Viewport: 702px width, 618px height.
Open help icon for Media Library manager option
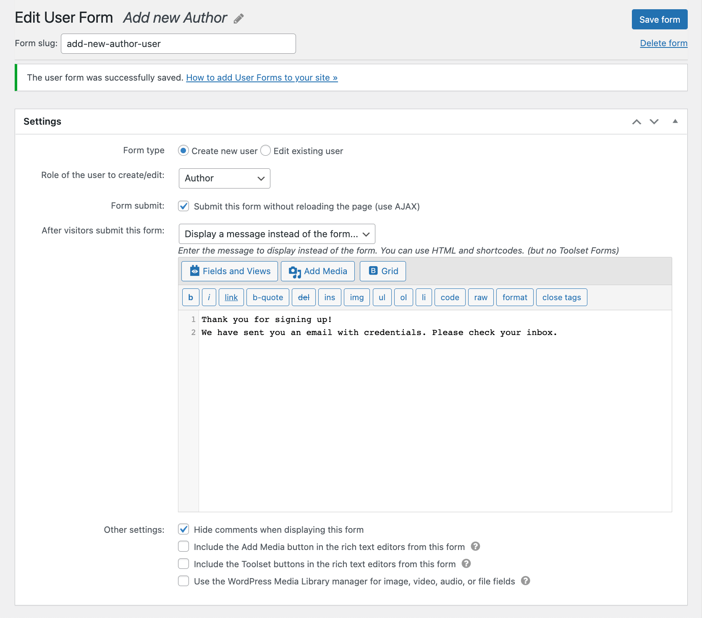[526, 581]
